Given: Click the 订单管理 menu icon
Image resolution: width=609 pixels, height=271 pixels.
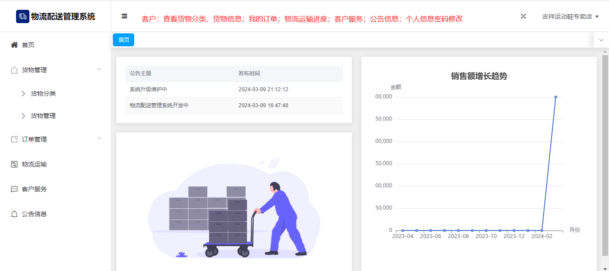Looking at the screenshot, I should tap(14, 139).
